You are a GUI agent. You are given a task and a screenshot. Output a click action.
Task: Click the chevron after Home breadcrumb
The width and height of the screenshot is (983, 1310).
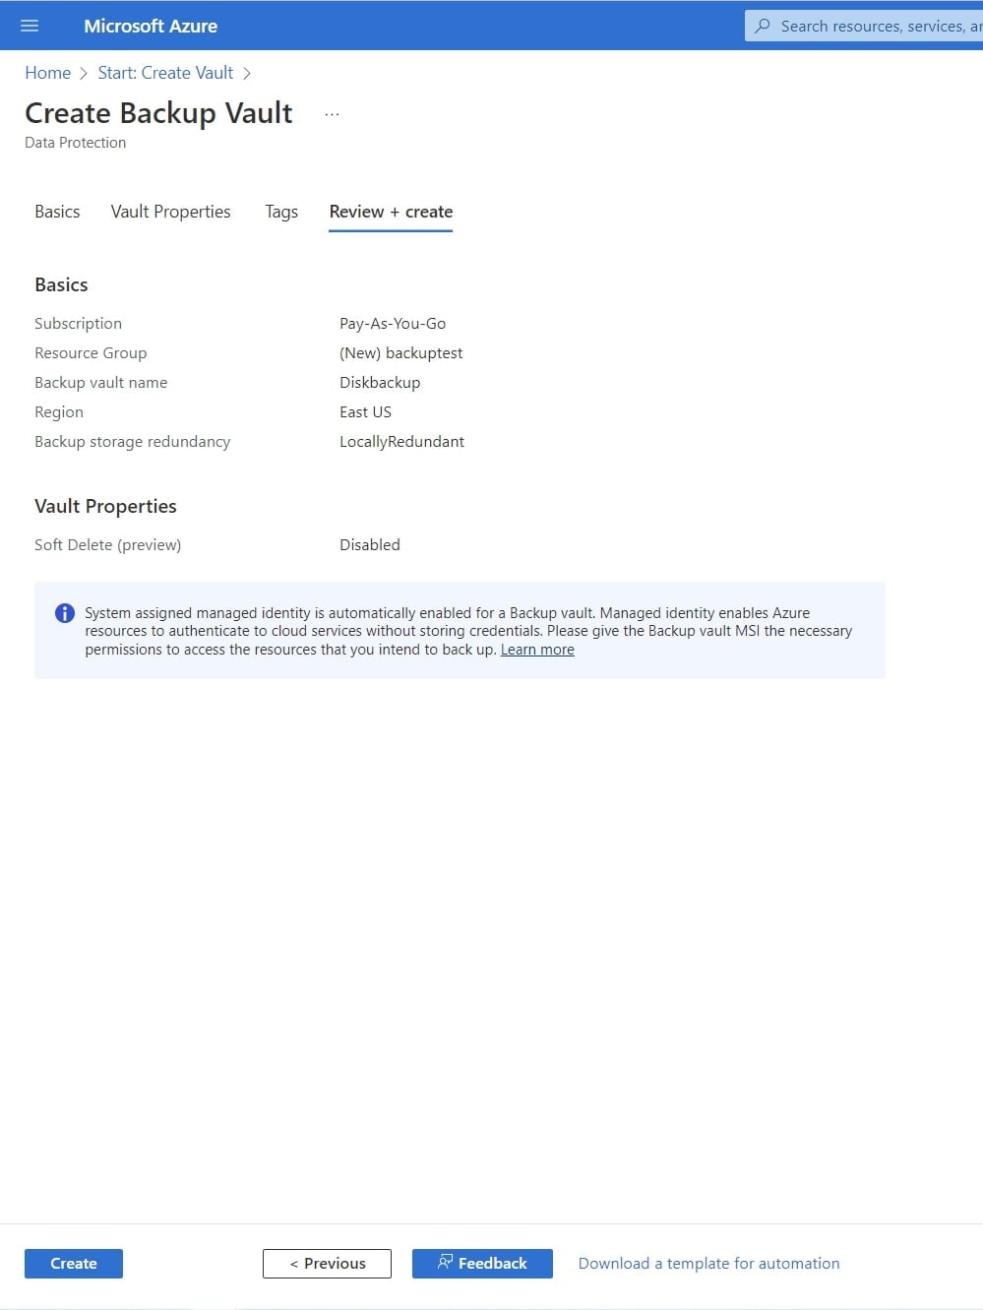(x=84, y=74)
